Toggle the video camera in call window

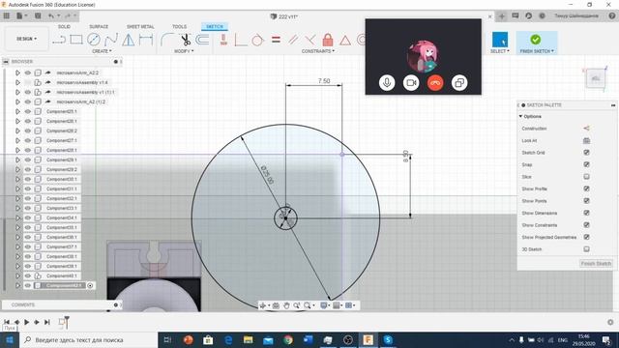point(411,83)
